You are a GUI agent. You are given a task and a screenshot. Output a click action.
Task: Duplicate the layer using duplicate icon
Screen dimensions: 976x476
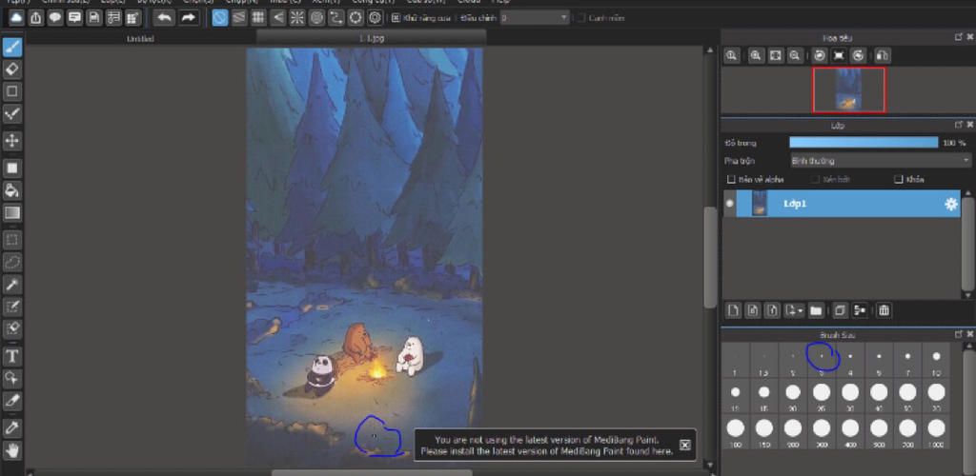tap(840, 310)
